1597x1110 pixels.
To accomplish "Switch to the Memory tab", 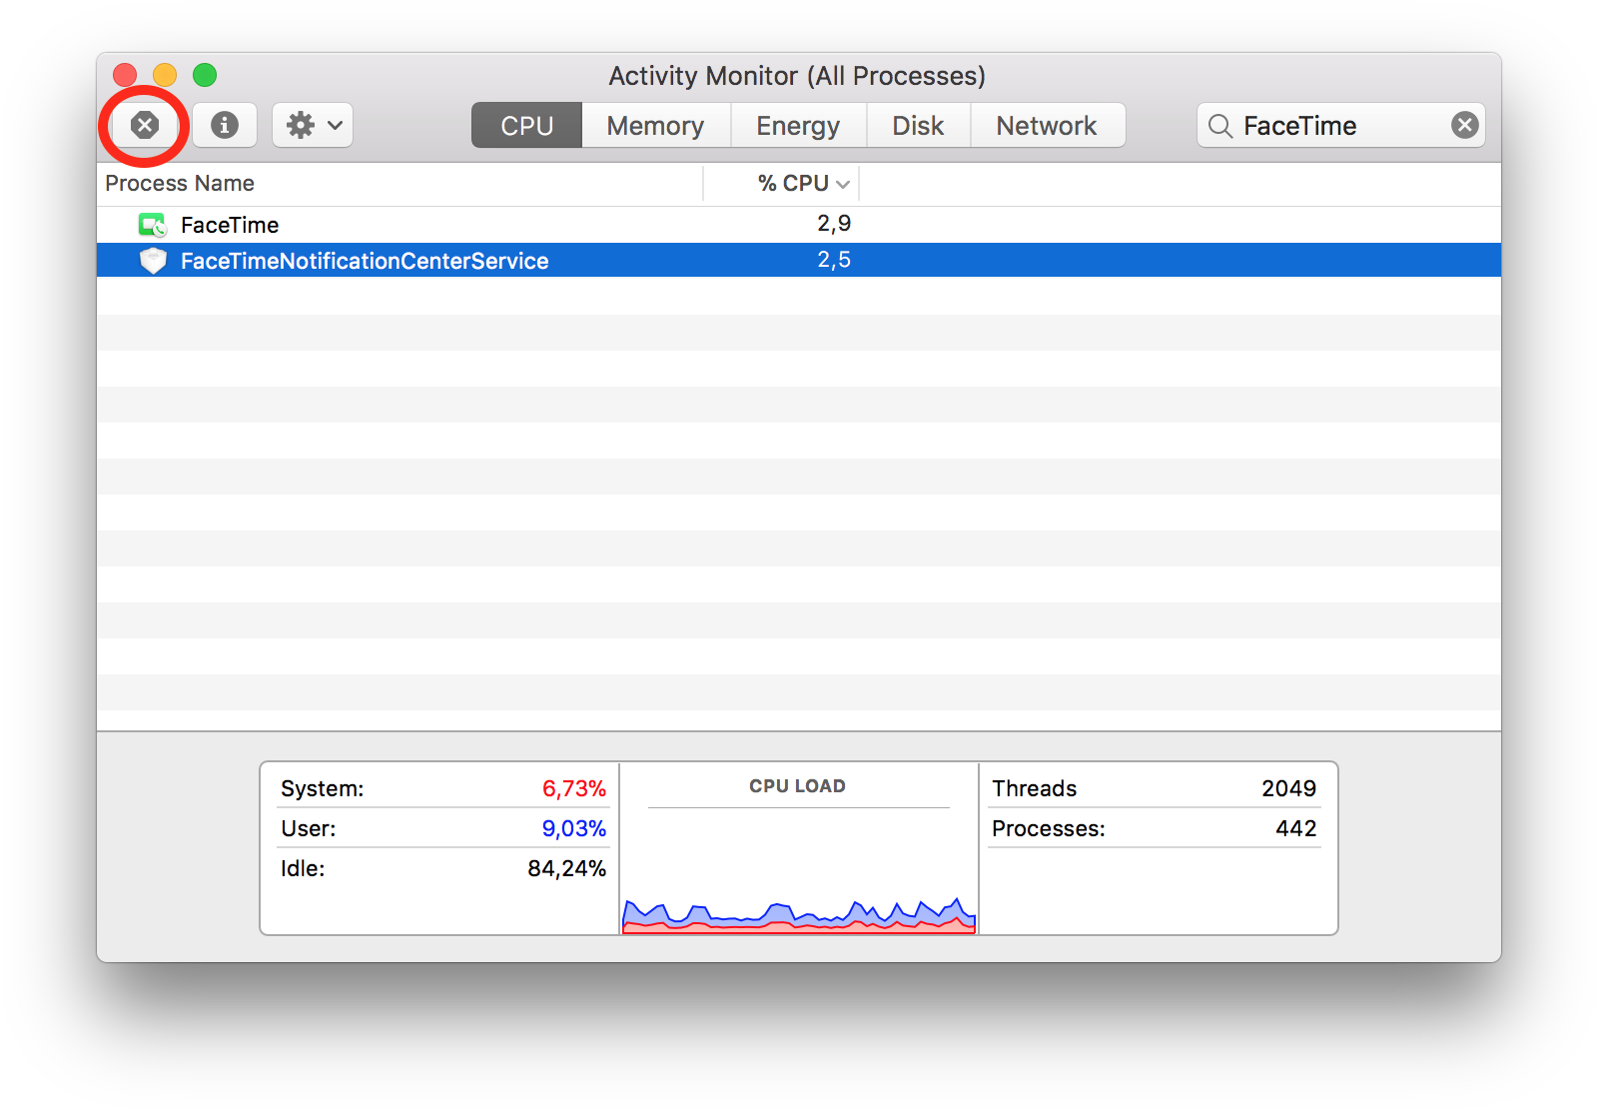I will click(x=655, y=125).
